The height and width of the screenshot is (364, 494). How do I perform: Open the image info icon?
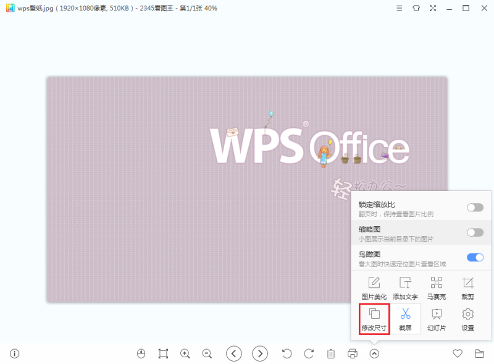click(x=14, y=353)
